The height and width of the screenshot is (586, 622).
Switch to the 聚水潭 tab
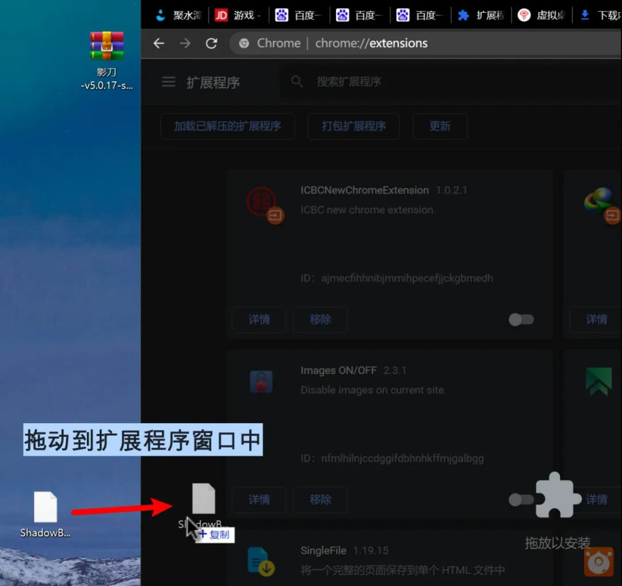tap(179, 15)
